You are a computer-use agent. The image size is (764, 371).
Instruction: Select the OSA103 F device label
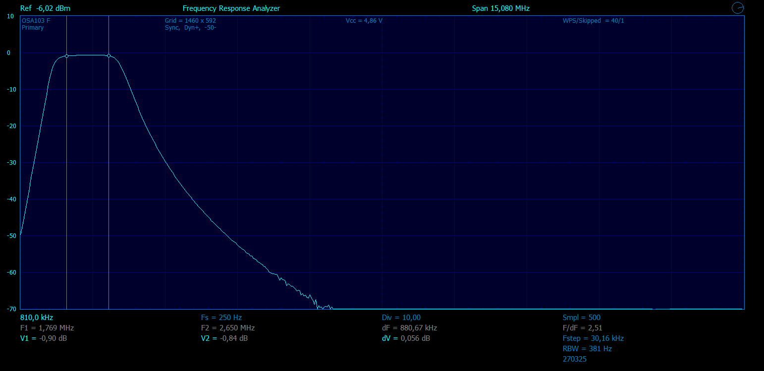(x=36, y=21)
